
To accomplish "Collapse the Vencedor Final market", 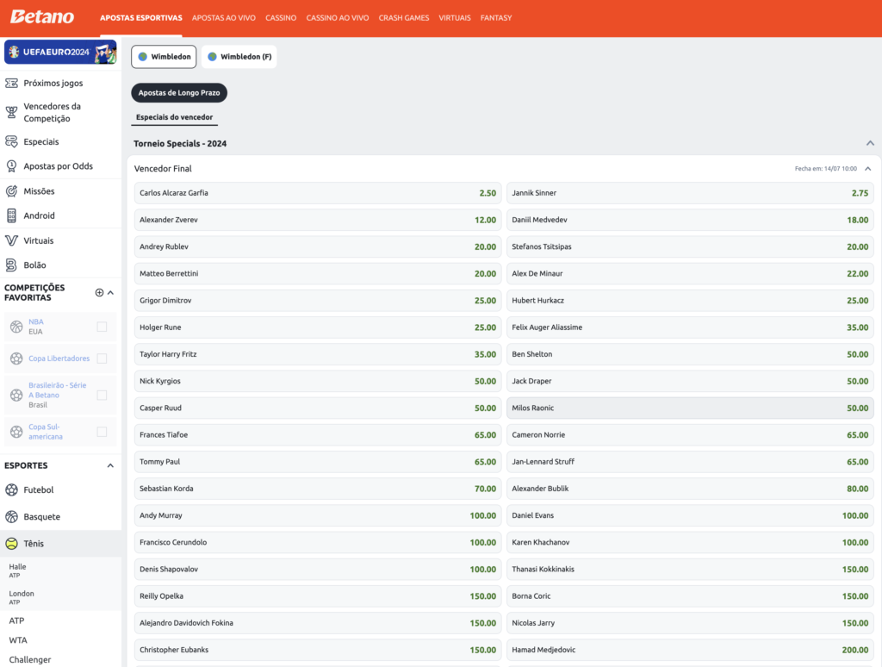I will (868, 169).
